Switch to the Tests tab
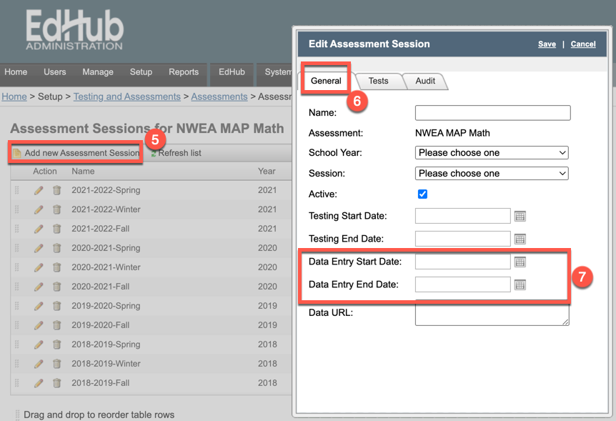This screenshot has height=421, width=616. click(378, 81)
